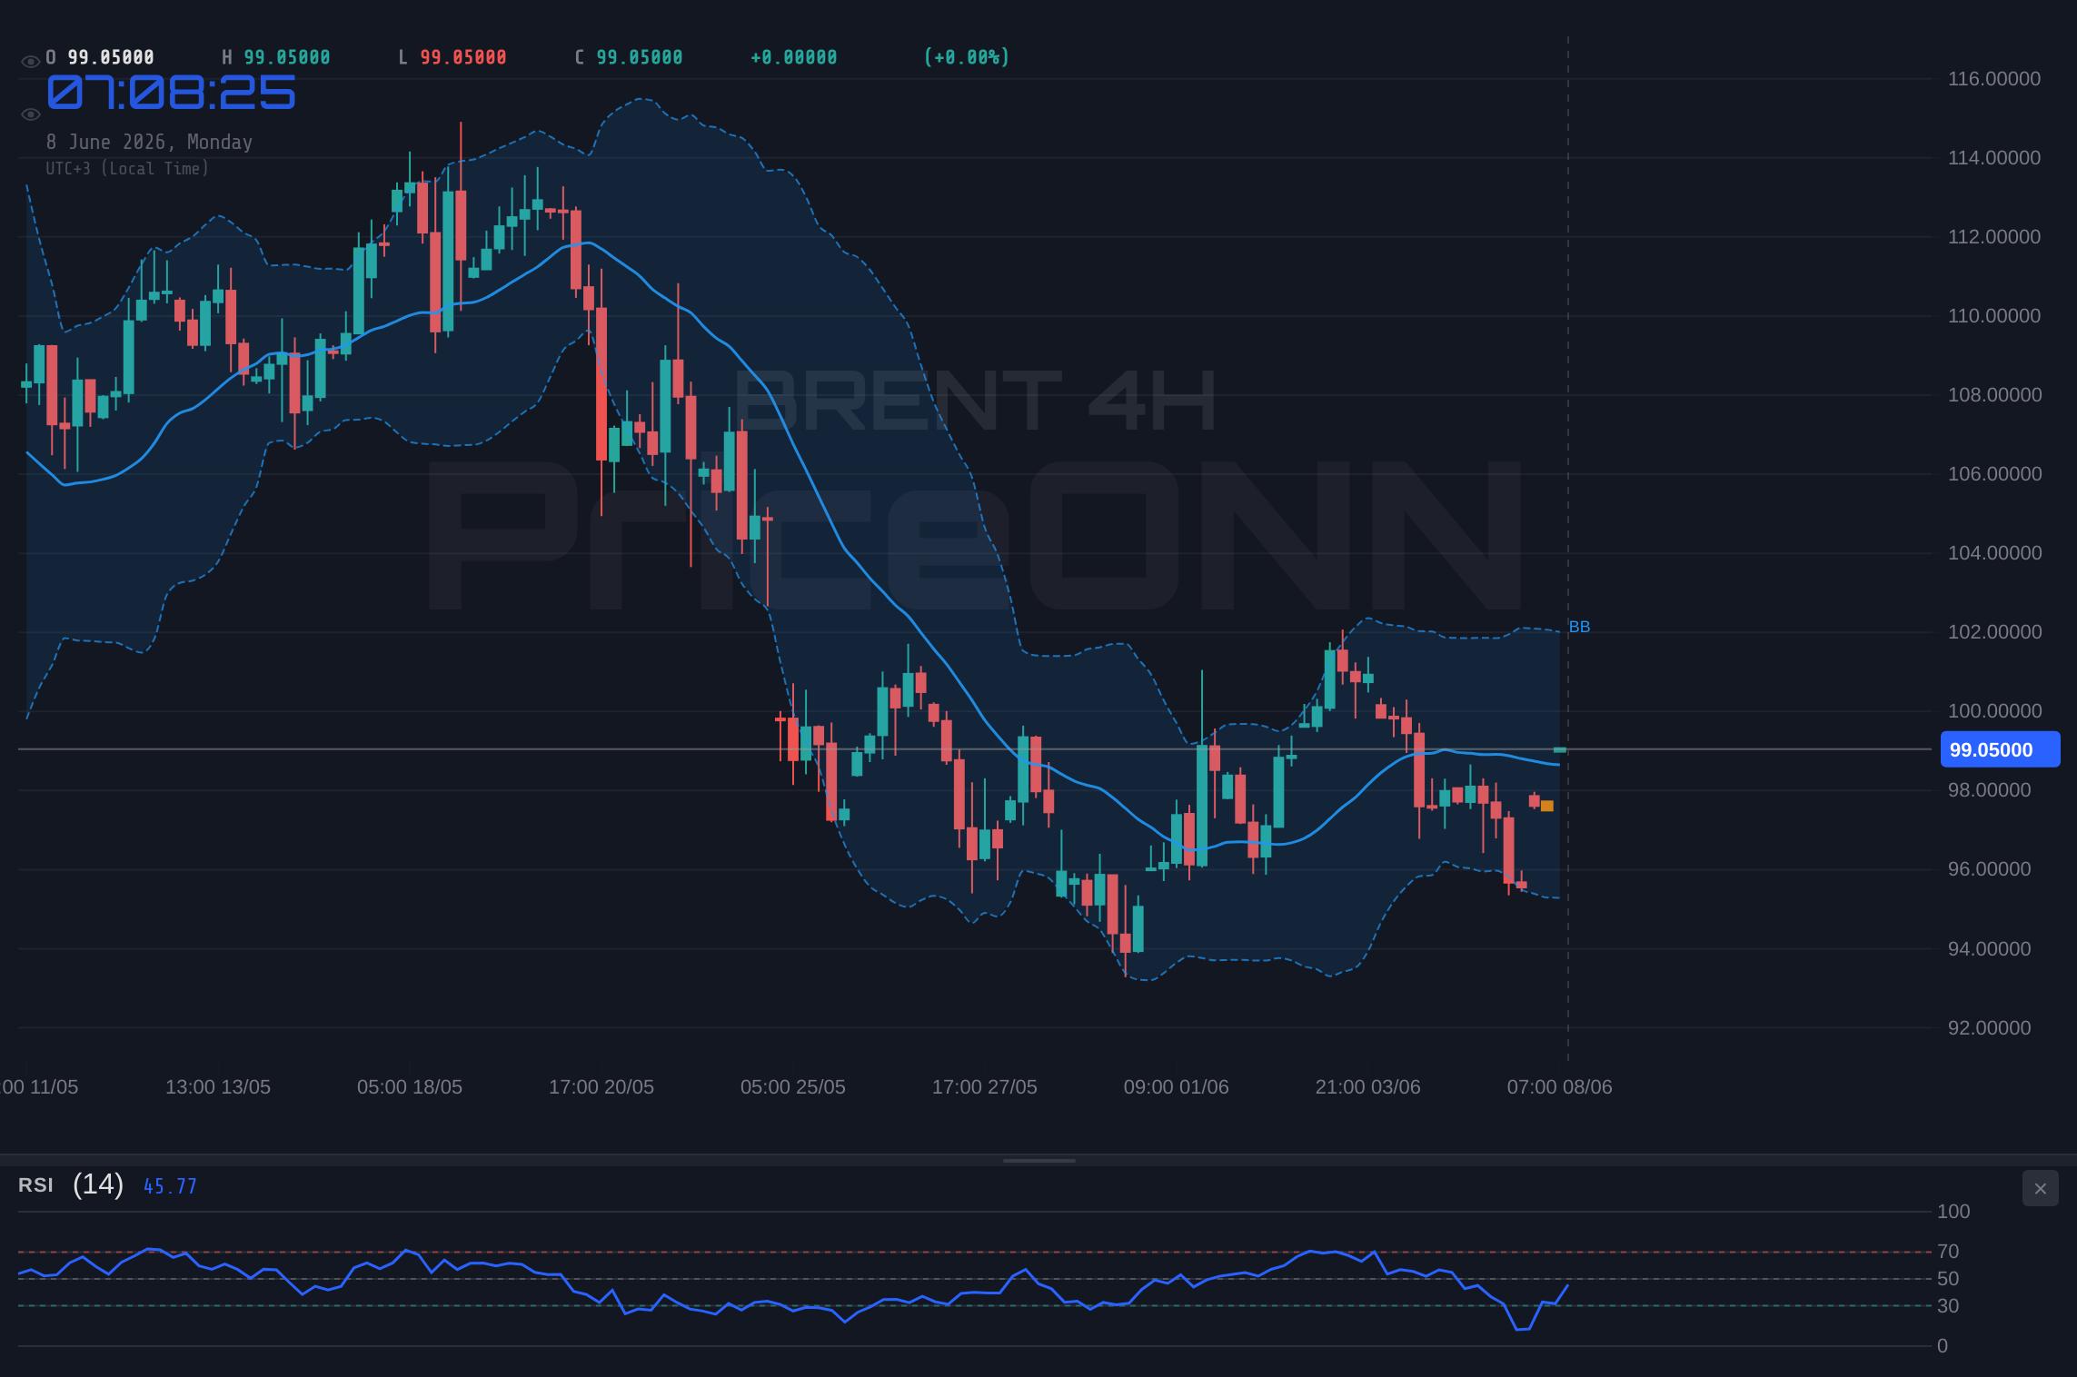Image resolution: width=2077 pixels, height=1377 pixels.
Task: Click the 108.00000 price axis label
Action: point(1993,395)
